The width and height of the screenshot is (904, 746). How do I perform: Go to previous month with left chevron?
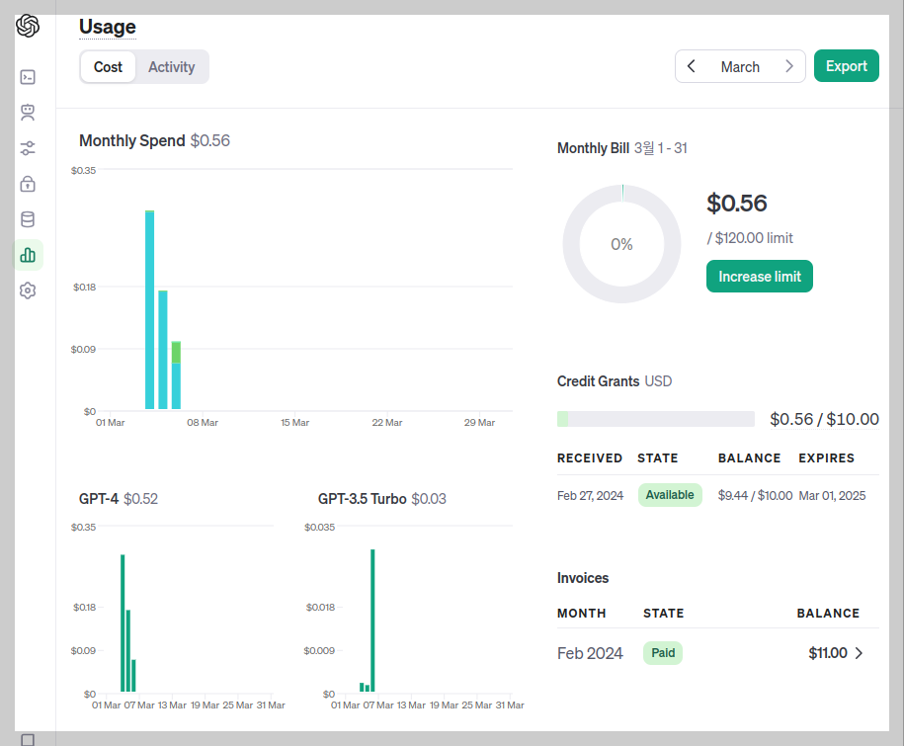pyautogui.click(x=692, y=66)
